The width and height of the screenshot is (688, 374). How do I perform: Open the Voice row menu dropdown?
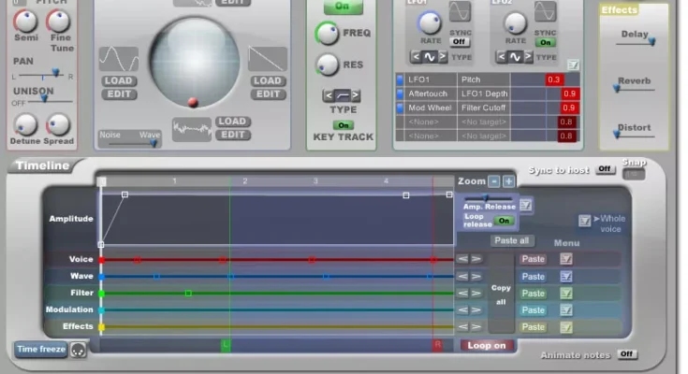565,259
